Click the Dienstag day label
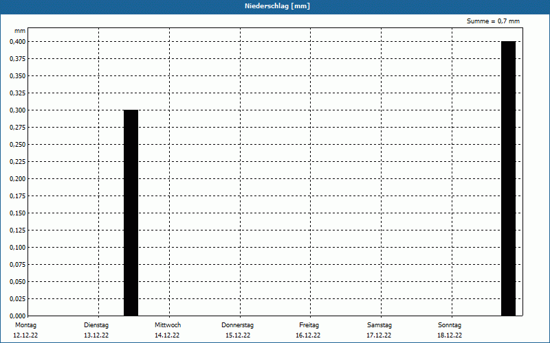 [96, 325]
